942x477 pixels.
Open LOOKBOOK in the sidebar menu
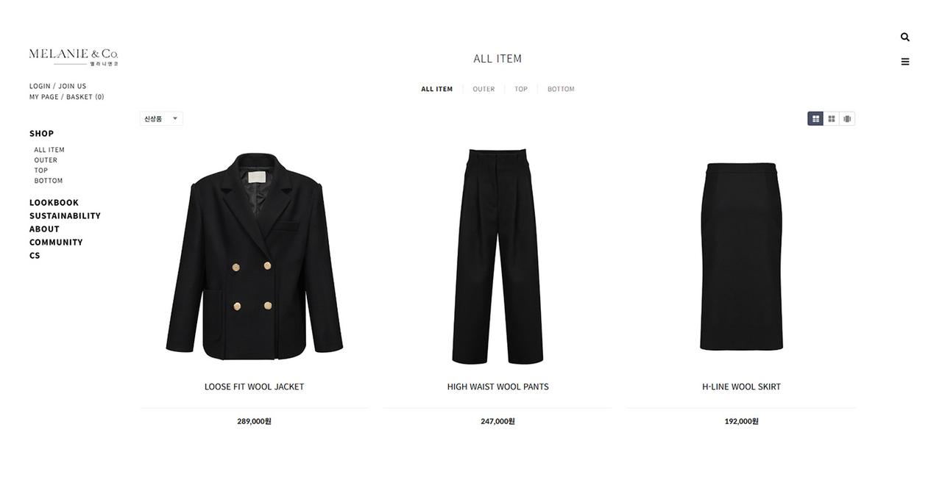[54, 203]
